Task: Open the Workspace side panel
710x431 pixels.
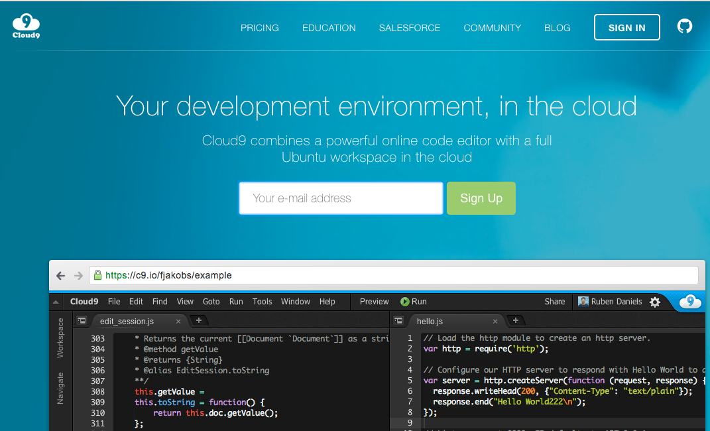Action: (60, 338)
